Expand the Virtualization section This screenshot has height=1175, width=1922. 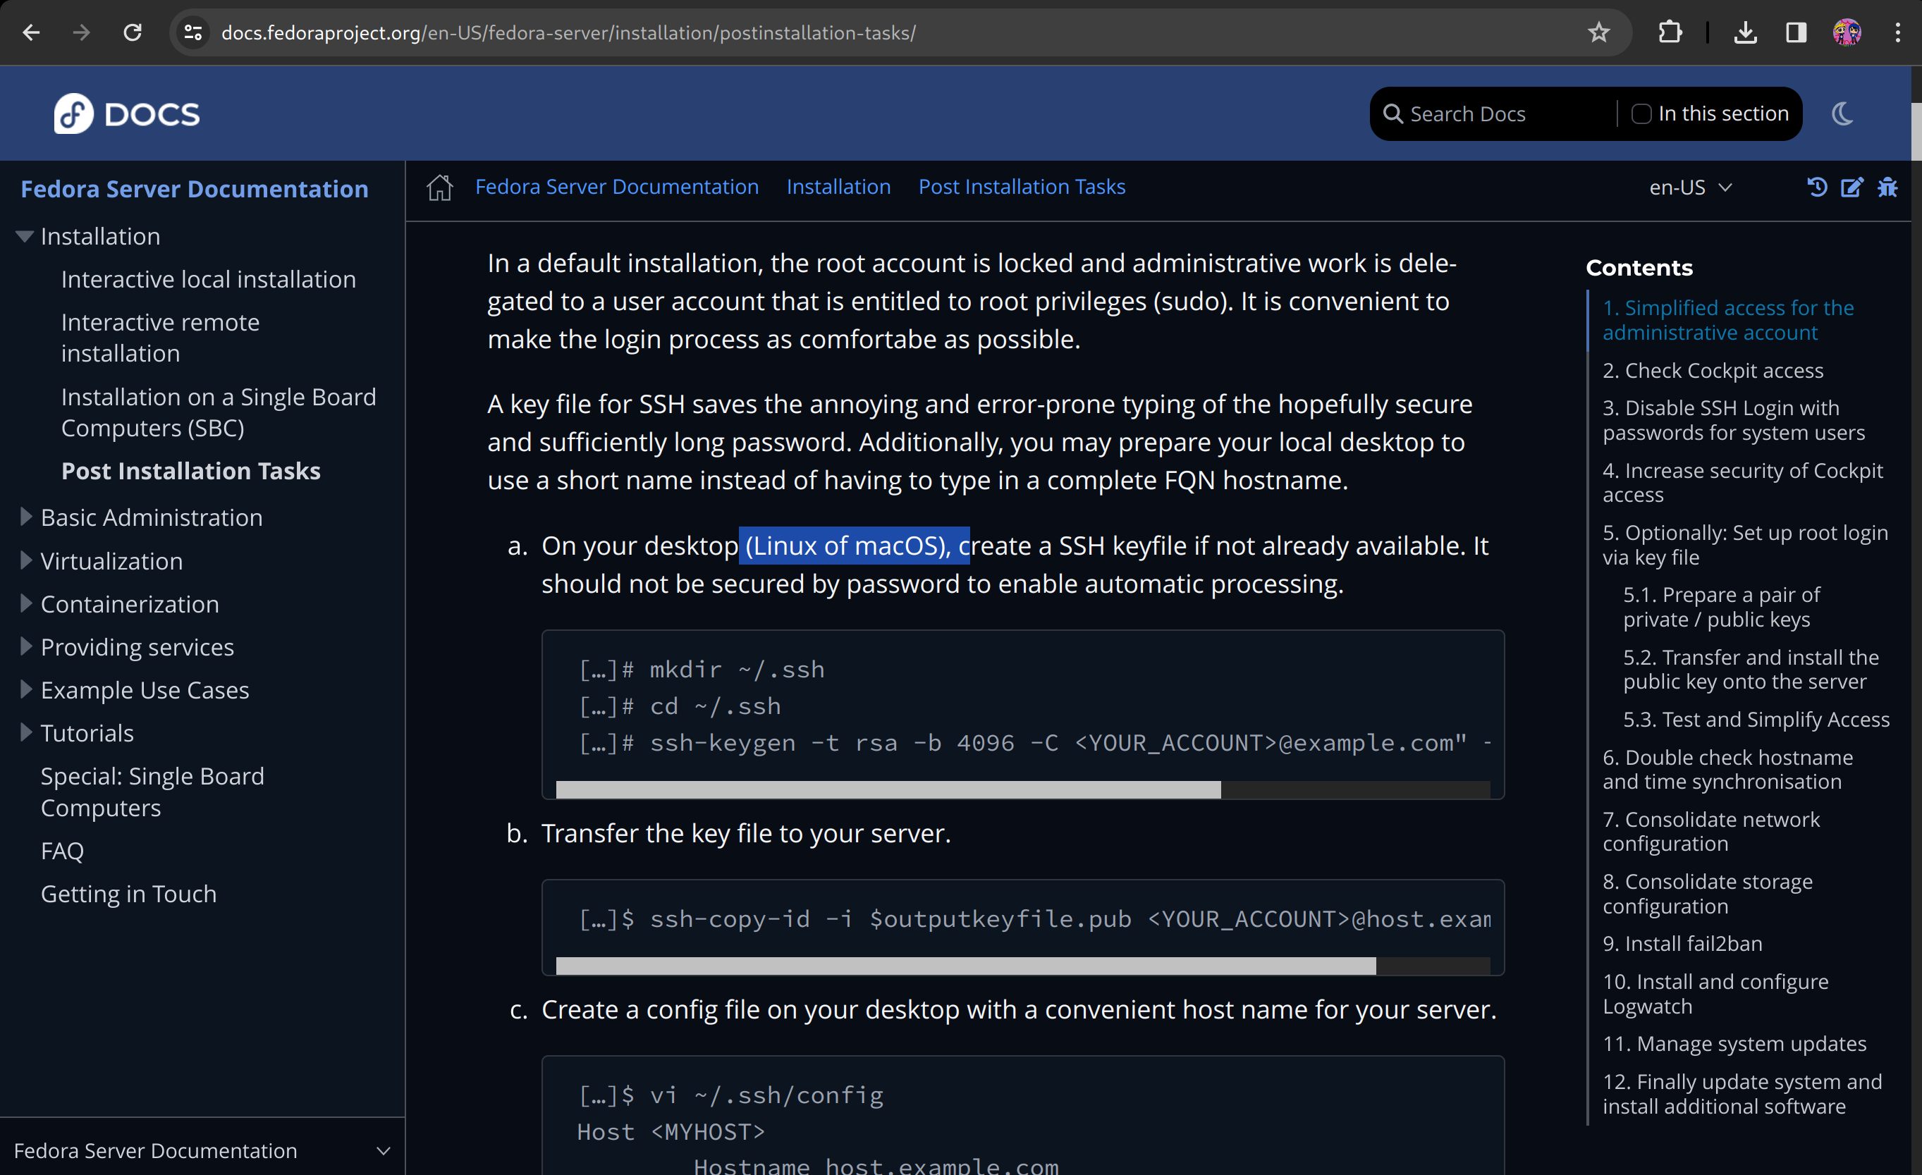[26, 560]
